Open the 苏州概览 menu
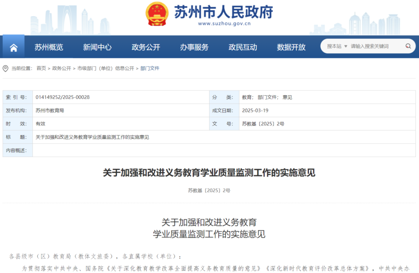The height and width of the screenshot is (273, 419). pos(48,47)
